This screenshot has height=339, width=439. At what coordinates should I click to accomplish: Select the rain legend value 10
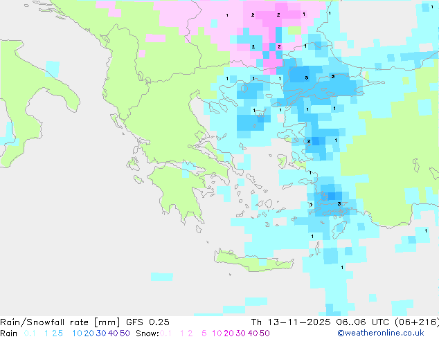pos(77,333)
